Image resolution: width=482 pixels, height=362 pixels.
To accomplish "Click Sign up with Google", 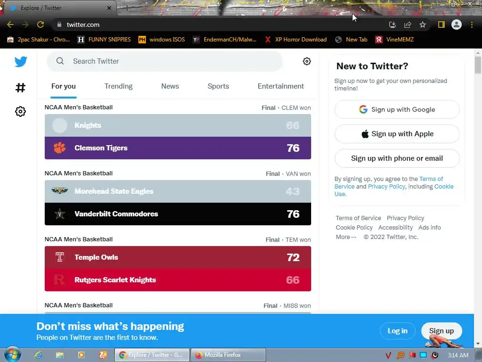I will [397, 109].
